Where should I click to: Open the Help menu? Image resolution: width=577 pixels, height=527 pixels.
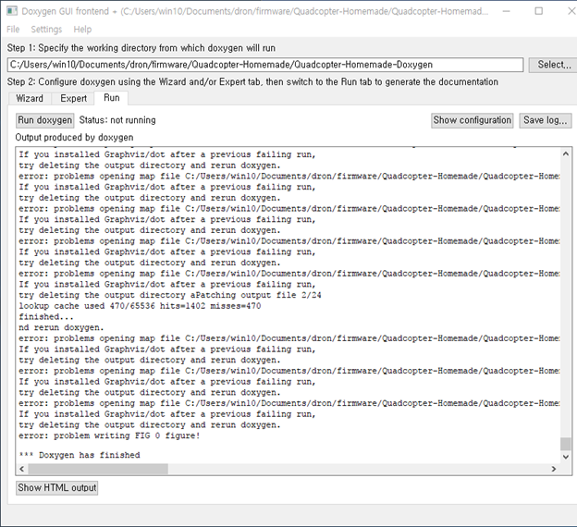[82, 29]
